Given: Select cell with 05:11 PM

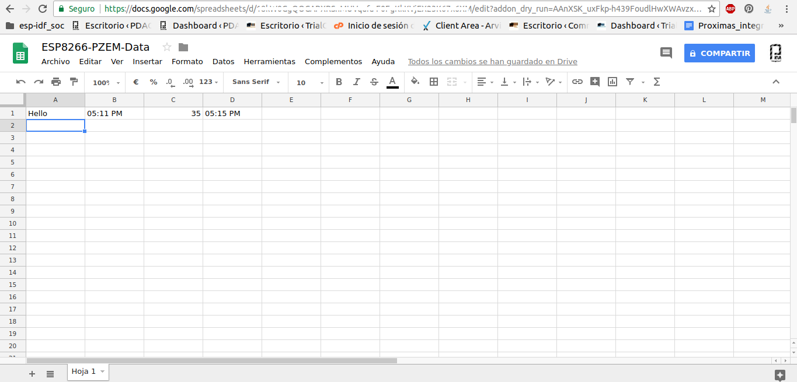Looking at the screenshot, I should 114,113.
